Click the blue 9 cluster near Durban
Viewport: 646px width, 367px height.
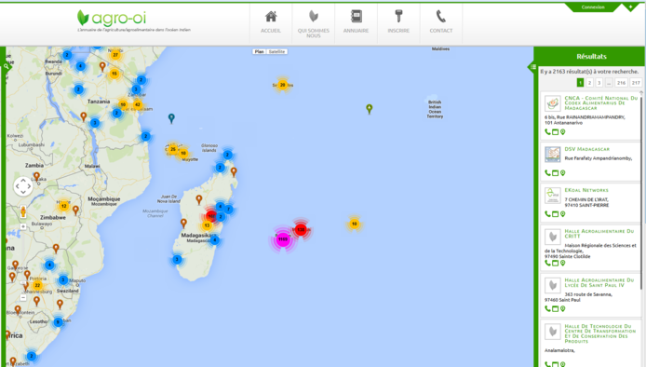pos(58,322)
